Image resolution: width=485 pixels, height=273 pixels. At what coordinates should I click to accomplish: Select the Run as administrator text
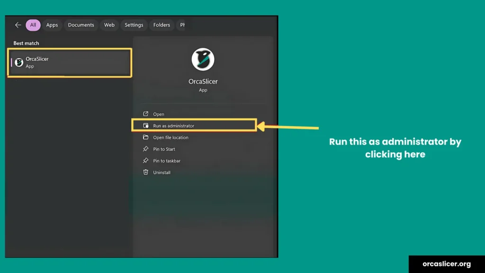point(173,126)
